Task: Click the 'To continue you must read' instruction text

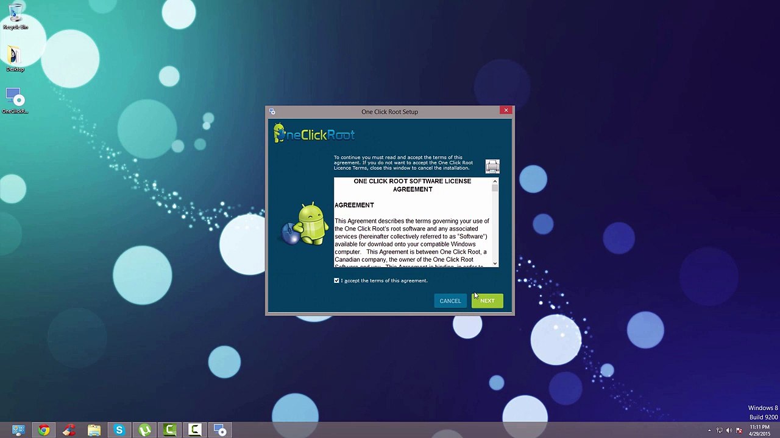Action: (403, 162)
